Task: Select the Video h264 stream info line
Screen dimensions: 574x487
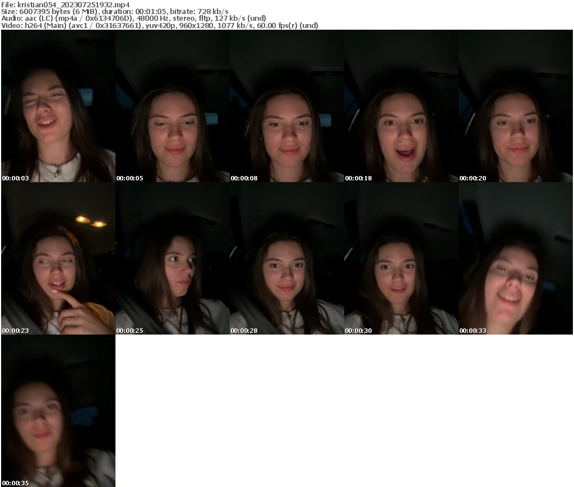Action: click(x=160, y=26)
